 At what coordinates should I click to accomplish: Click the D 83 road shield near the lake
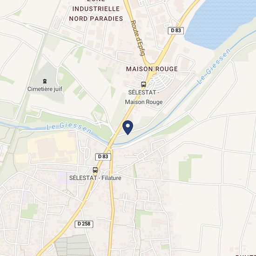pos(176,31)
